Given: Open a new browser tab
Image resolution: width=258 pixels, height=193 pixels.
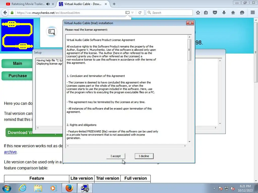Looking at the screenshot, I should coord(114,4).
